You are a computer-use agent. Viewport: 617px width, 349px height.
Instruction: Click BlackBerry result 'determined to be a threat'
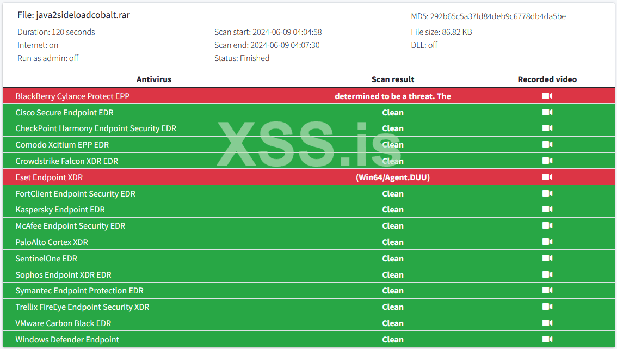point(393,96)
